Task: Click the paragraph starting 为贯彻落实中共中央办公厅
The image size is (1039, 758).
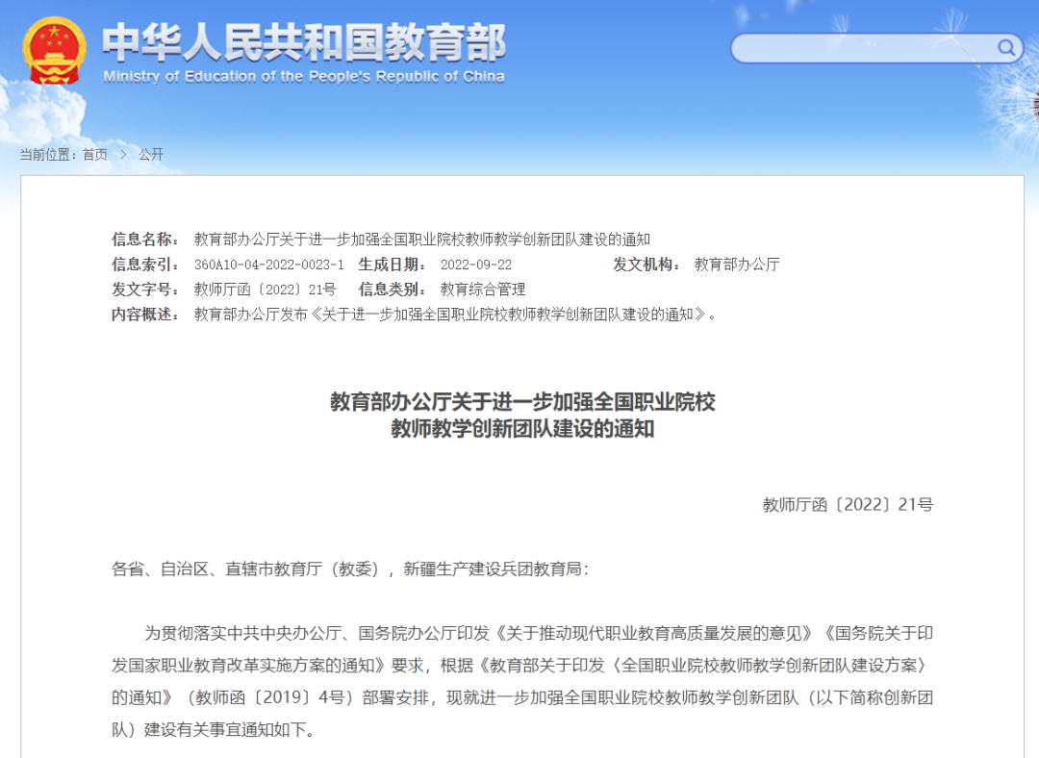Action: [522, 681]
